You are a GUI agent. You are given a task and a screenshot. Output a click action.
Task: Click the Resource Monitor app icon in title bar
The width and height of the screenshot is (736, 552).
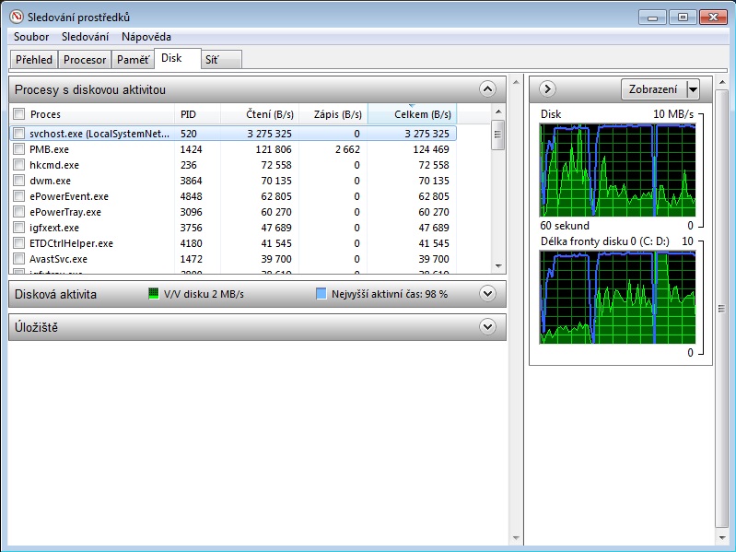[x=17, y=17]
